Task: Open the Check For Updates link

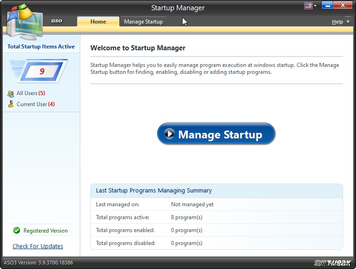Action: (x=38, y=246)
